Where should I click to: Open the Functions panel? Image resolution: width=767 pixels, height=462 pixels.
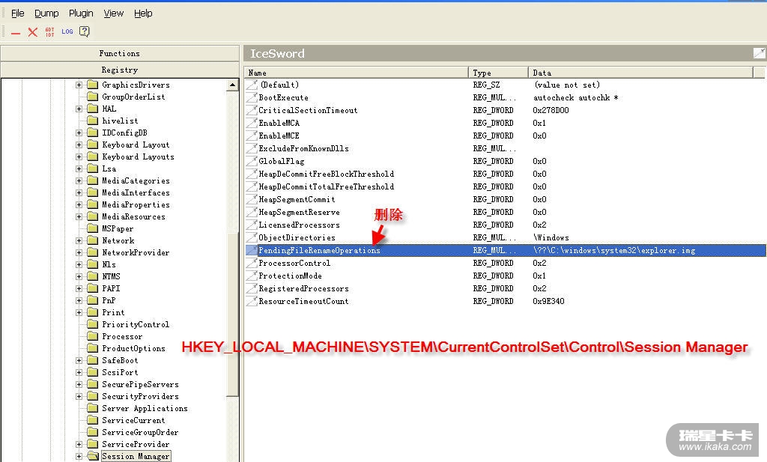pos(120,53)
